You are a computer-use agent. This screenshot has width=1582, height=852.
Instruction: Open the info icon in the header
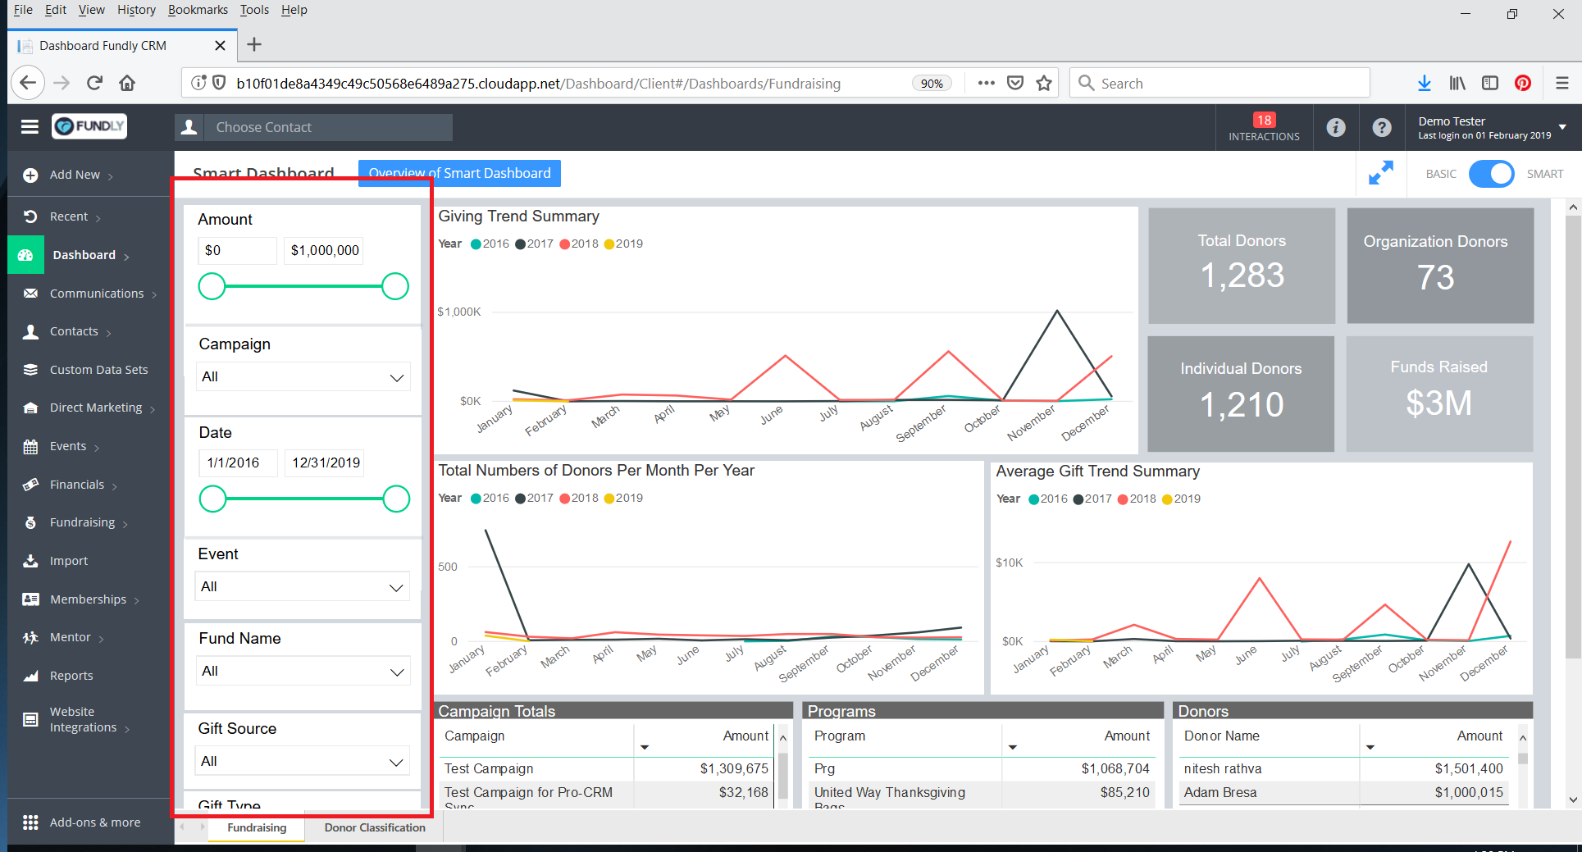(x=1336, y=127)
